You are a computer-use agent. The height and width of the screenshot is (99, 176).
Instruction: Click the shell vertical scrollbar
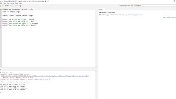(x=96, y=84)
